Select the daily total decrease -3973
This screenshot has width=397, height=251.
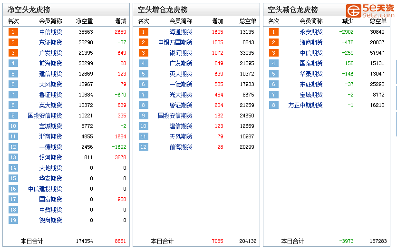(346, 241)
